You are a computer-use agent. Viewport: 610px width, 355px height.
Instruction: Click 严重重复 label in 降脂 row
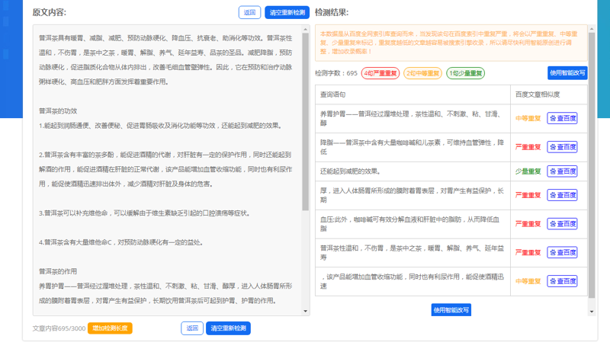(528, 147)
